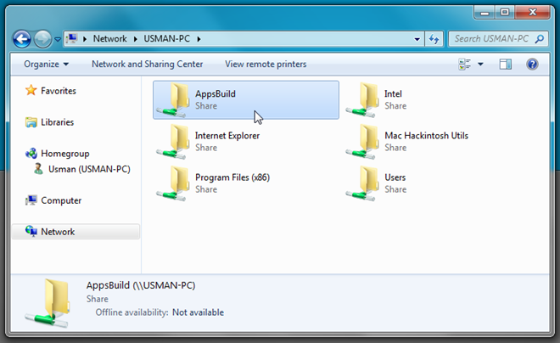Click the Libraries folder icon
The width and height of the screenshot is (560, 343).
tap(31, 122)
